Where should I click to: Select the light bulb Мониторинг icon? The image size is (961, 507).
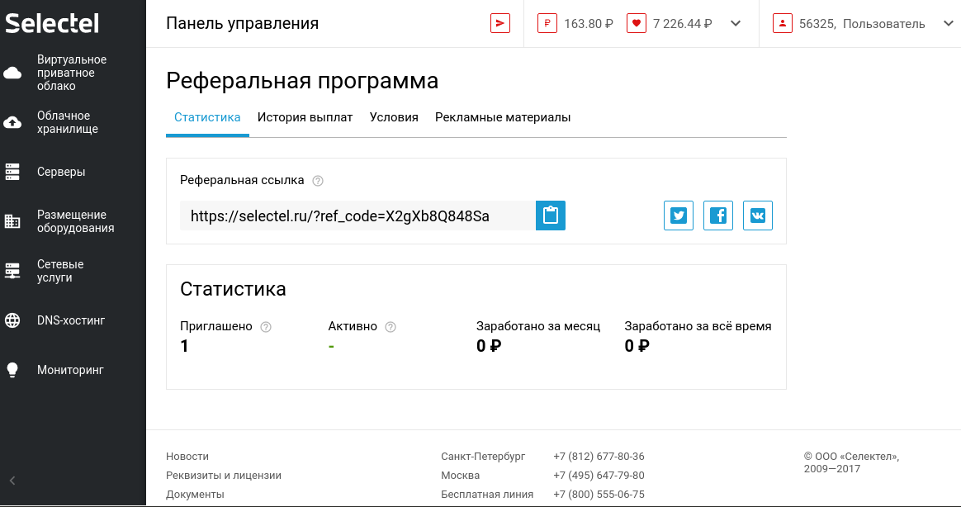click(12, 370)
